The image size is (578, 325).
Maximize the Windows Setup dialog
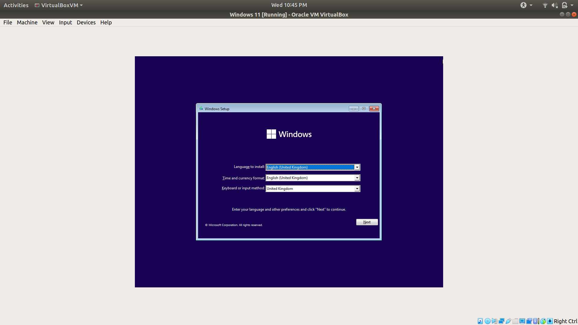[364, 109]
